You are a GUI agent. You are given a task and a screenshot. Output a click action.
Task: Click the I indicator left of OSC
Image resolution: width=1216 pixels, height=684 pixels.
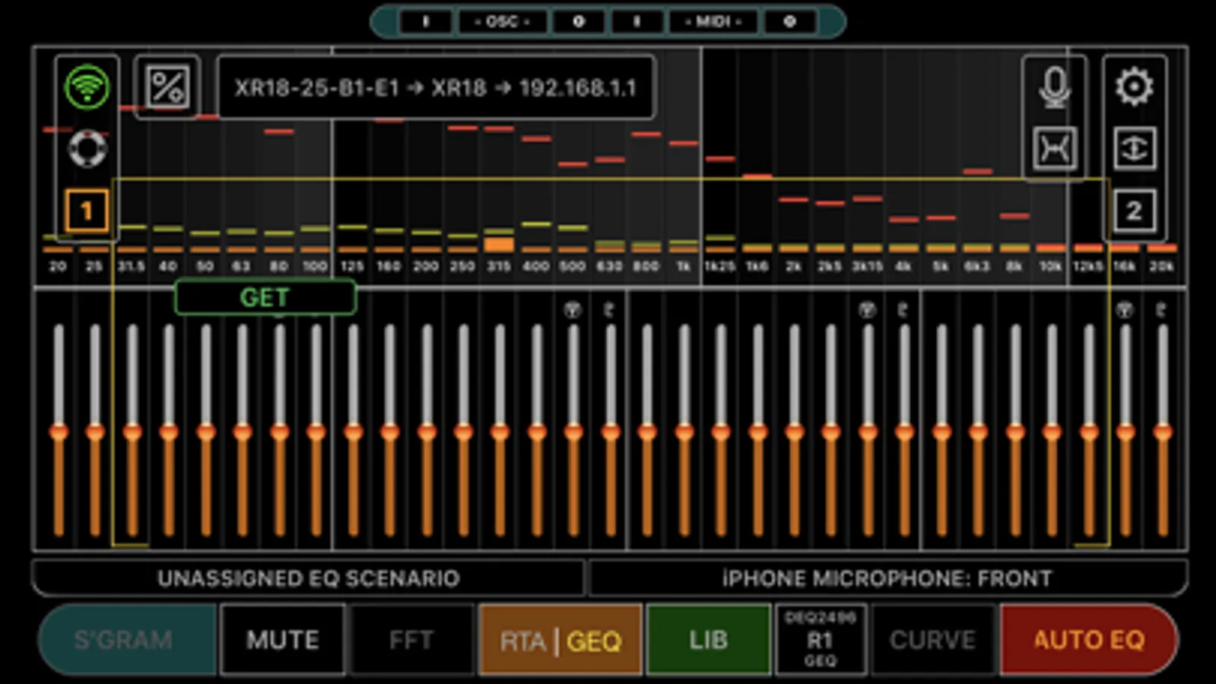coord(426,21)
